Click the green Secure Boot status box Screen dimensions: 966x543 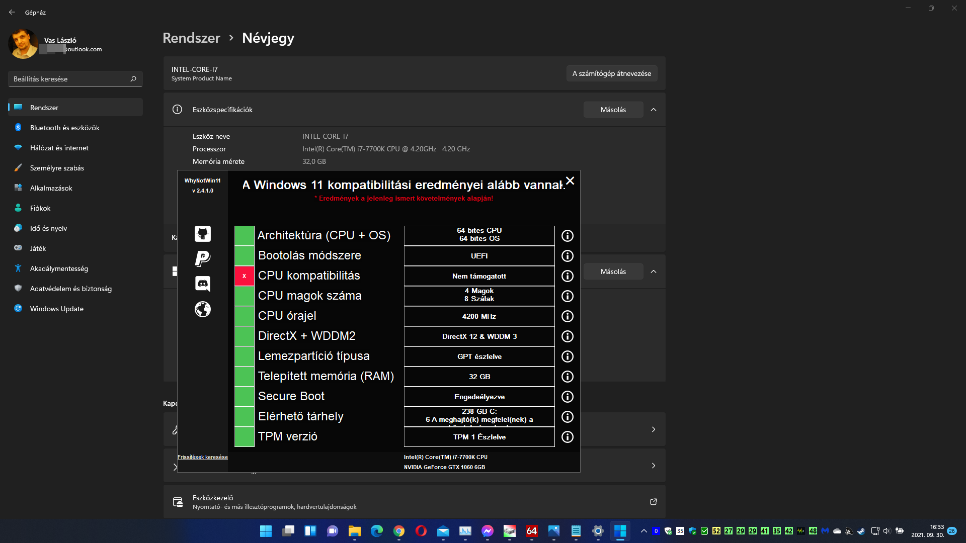pyautogui.click(x=245, y=397)
